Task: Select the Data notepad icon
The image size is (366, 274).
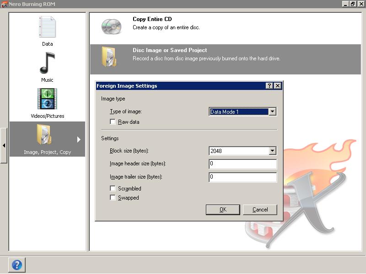Action: pos(48,26)
